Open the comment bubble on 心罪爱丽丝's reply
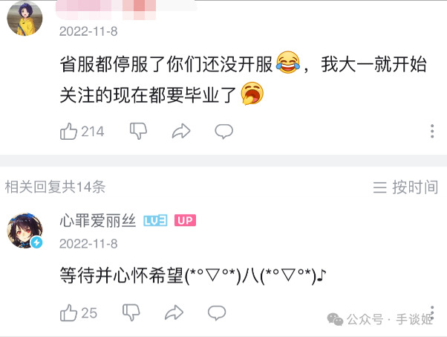447x337 pixels. pyautogui.click(x=217, y=312)
